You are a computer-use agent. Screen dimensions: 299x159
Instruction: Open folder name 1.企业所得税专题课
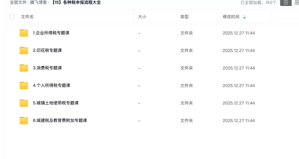point(51,33)
